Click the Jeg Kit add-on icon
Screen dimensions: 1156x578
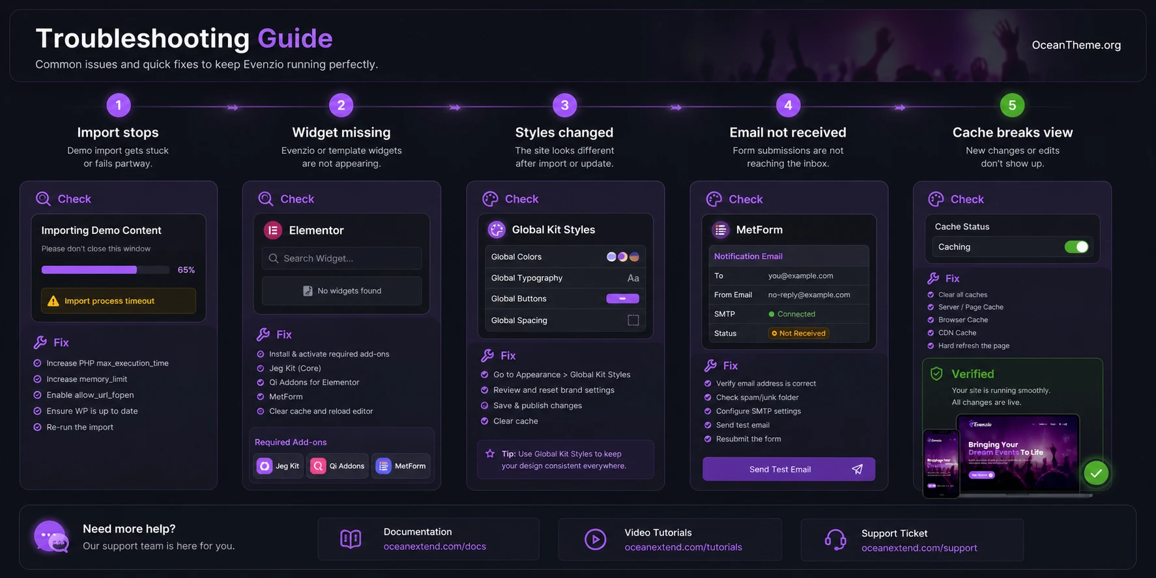pos(264,466)
